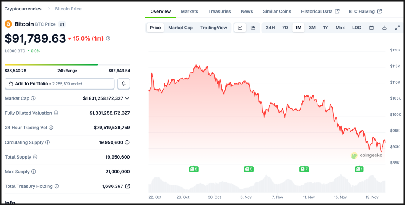The image size is (405, 205).
Task: Expand the chart to fullscreen
Action: click(397, 28)
